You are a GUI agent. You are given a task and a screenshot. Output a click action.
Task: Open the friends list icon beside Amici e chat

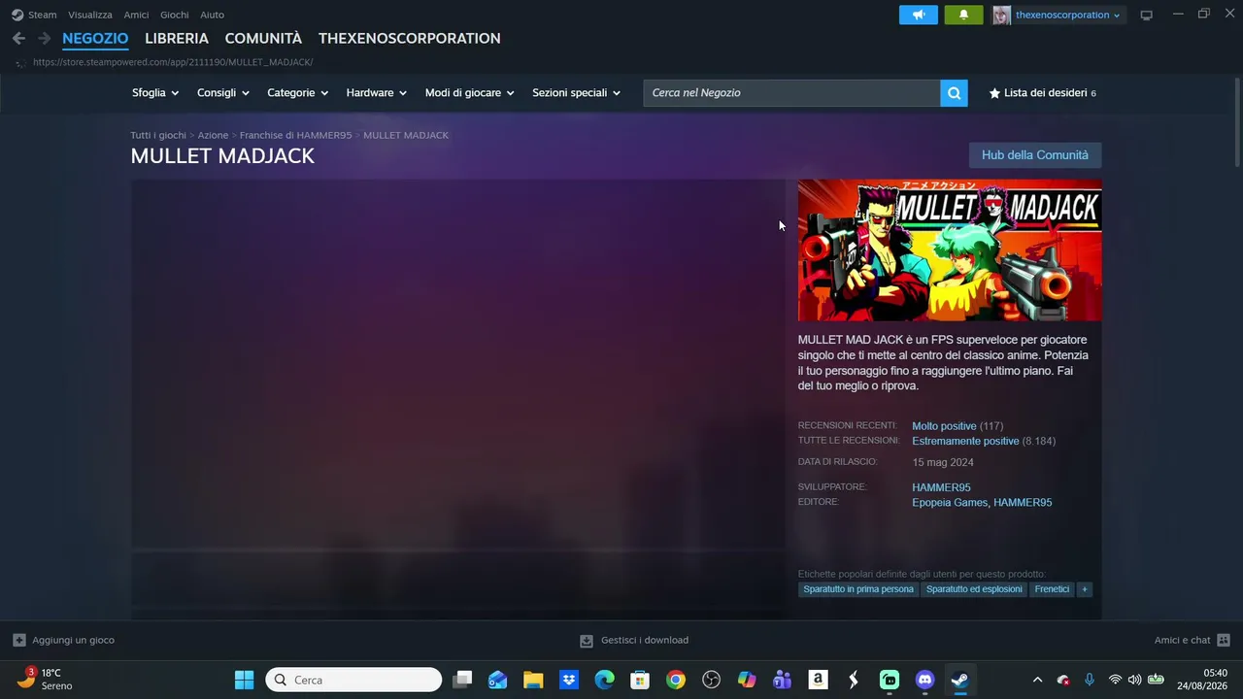pyautogui.click(x=1224, y=640)
